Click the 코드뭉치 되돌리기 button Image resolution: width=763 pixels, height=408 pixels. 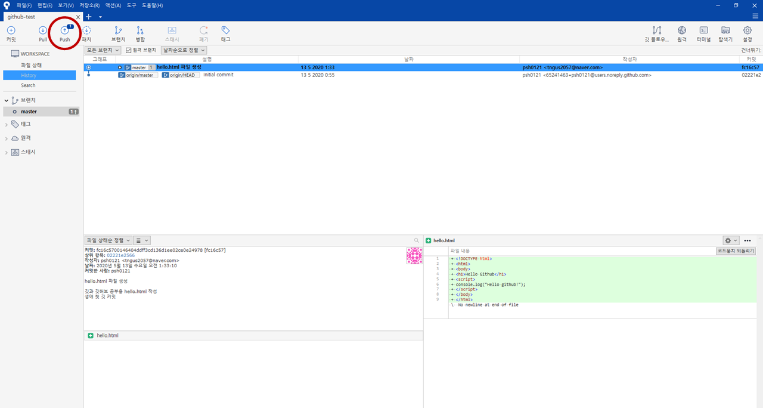(x=736, y=251)
